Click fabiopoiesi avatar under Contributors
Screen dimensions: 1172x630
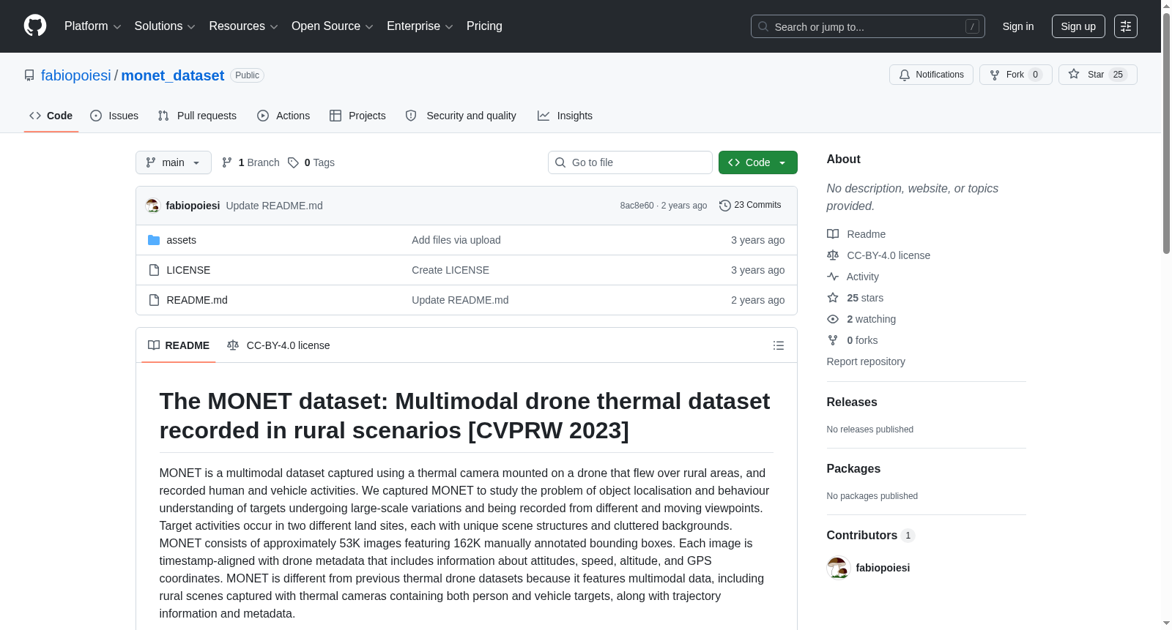pos(838,568)
